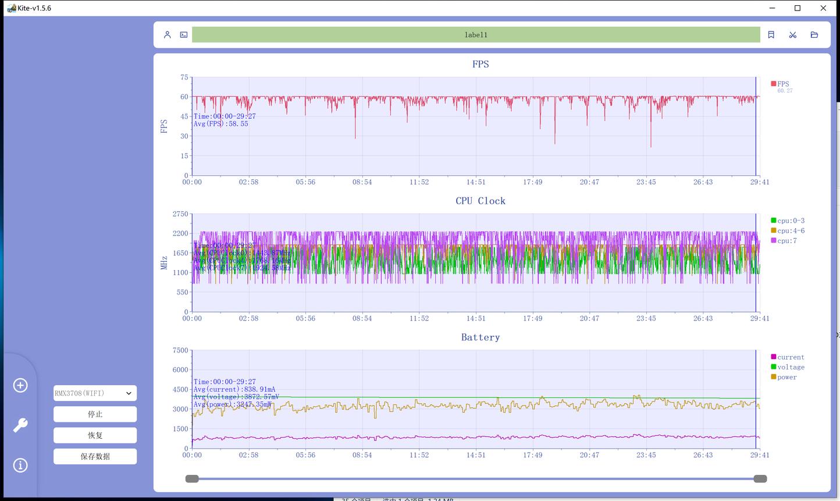Click the left handle of range slider
The height and width of the screenshot is (501, 840).
point(192,479)
